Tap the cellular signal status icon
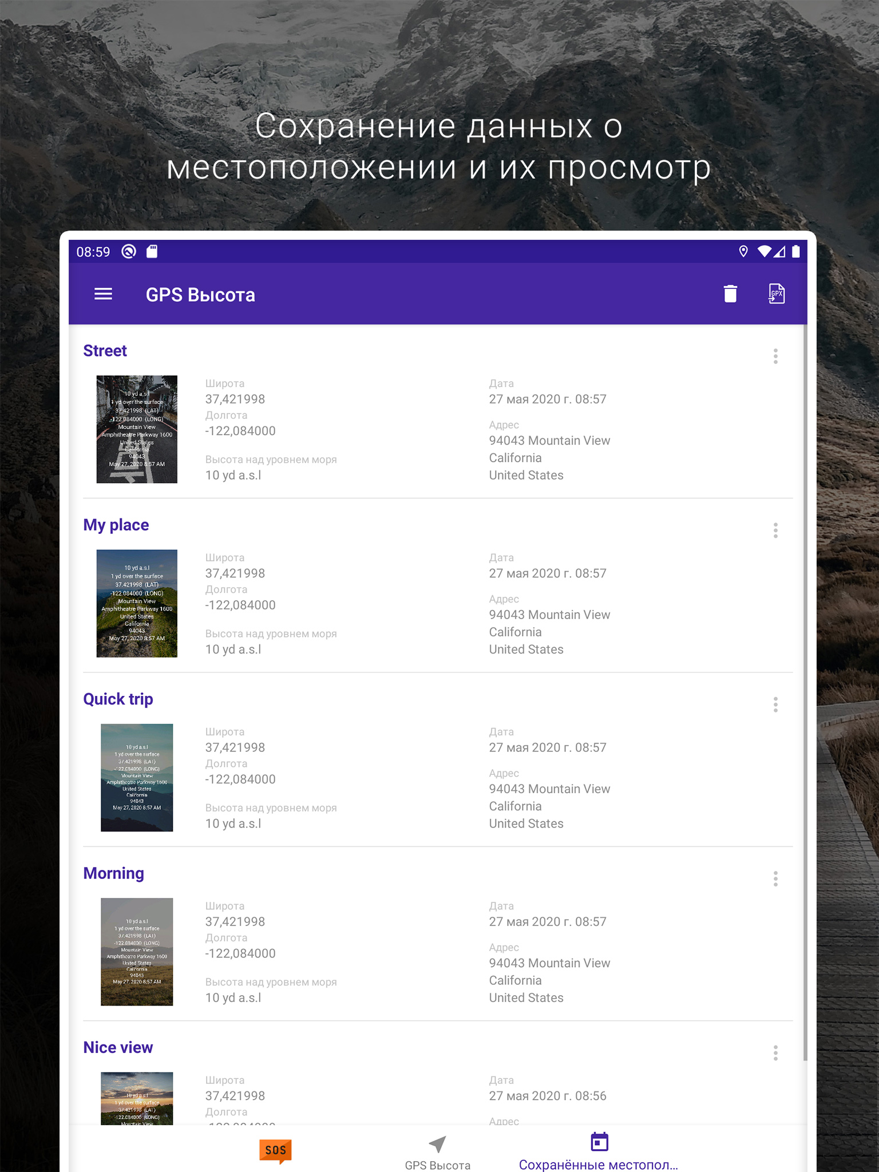Image resolution: width=879 pixels, height=1172 pixels. coord(779,251)
